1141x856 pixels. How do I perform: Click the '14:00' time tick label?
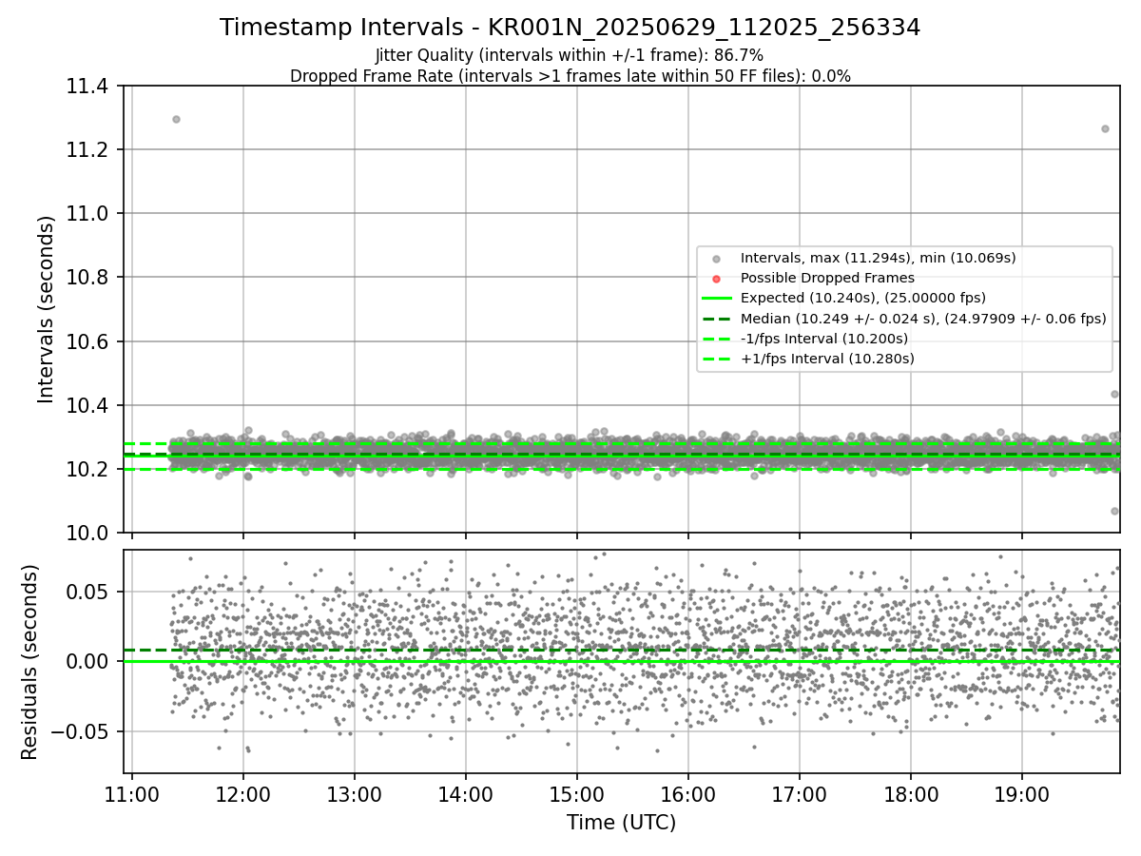tap(465, 794)
